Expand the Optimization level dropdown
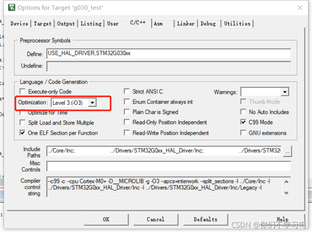This screenshot has width=312, height=232. click(92, 103)
